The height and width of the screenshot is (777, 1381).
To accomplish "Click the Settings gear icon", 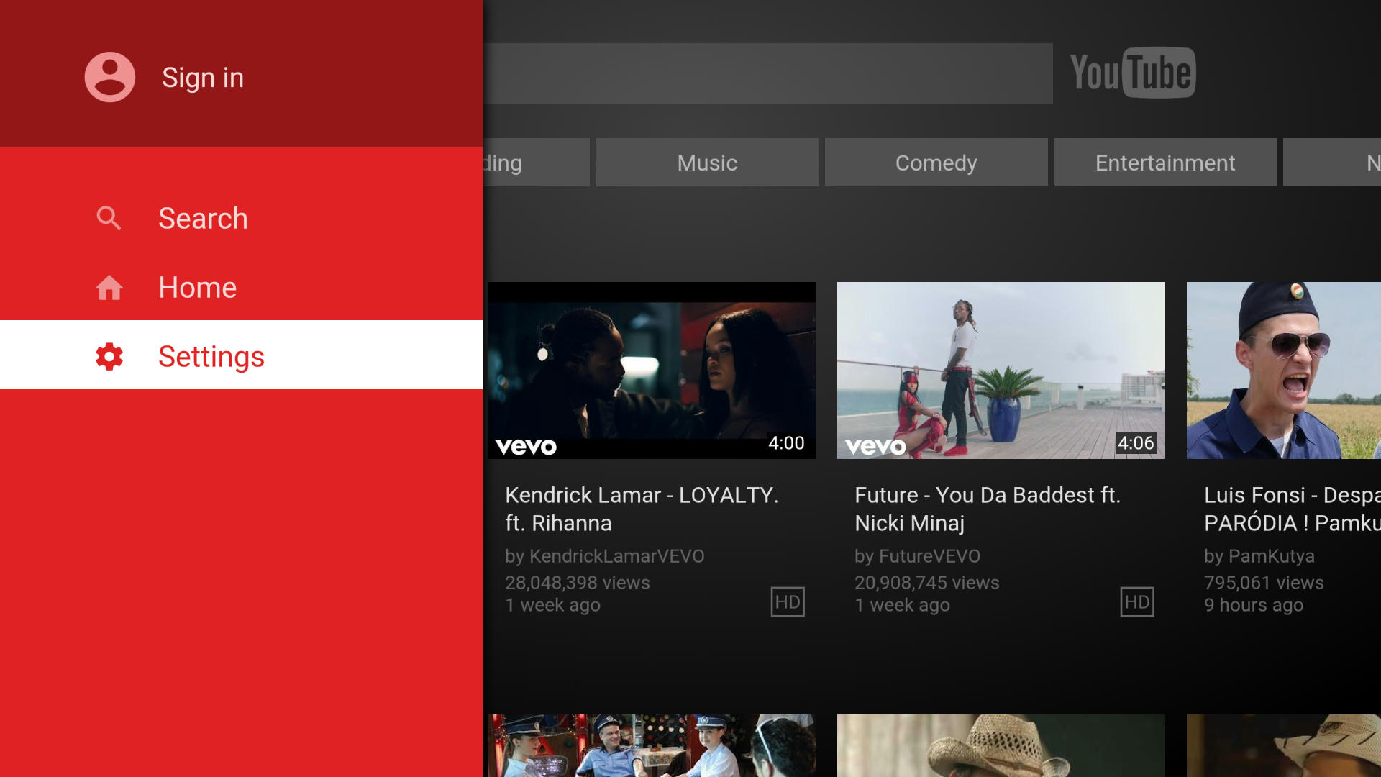I will coord(109,357).
